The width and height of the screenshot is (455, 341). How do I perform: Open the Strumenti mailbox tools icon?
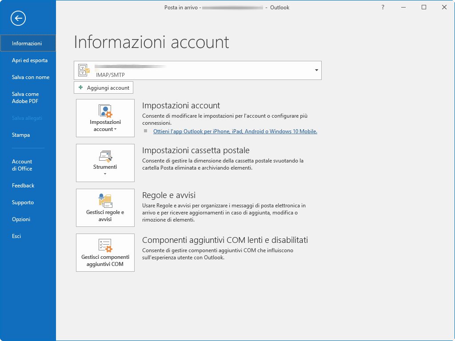pos(105,156)
